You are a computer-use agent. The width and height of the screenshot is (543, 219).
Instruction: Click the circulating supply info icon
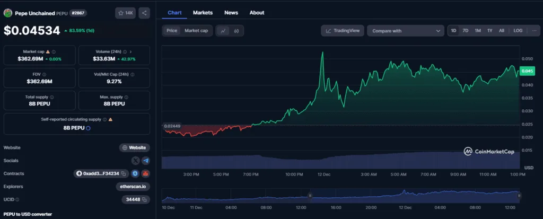(104, 119)
